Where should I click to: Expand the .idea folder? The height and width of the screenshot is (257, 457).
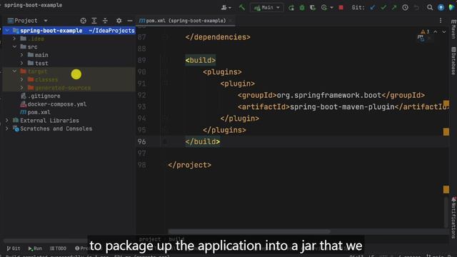pos(14,39)
